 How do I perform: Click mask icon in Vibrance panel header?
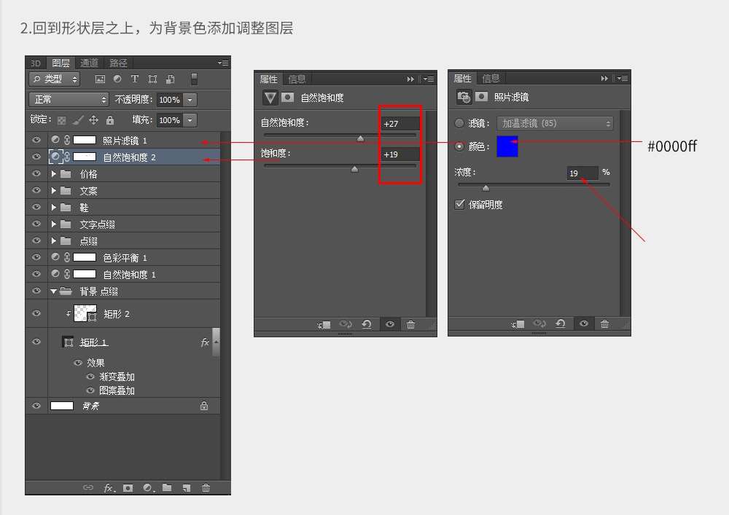288,97
